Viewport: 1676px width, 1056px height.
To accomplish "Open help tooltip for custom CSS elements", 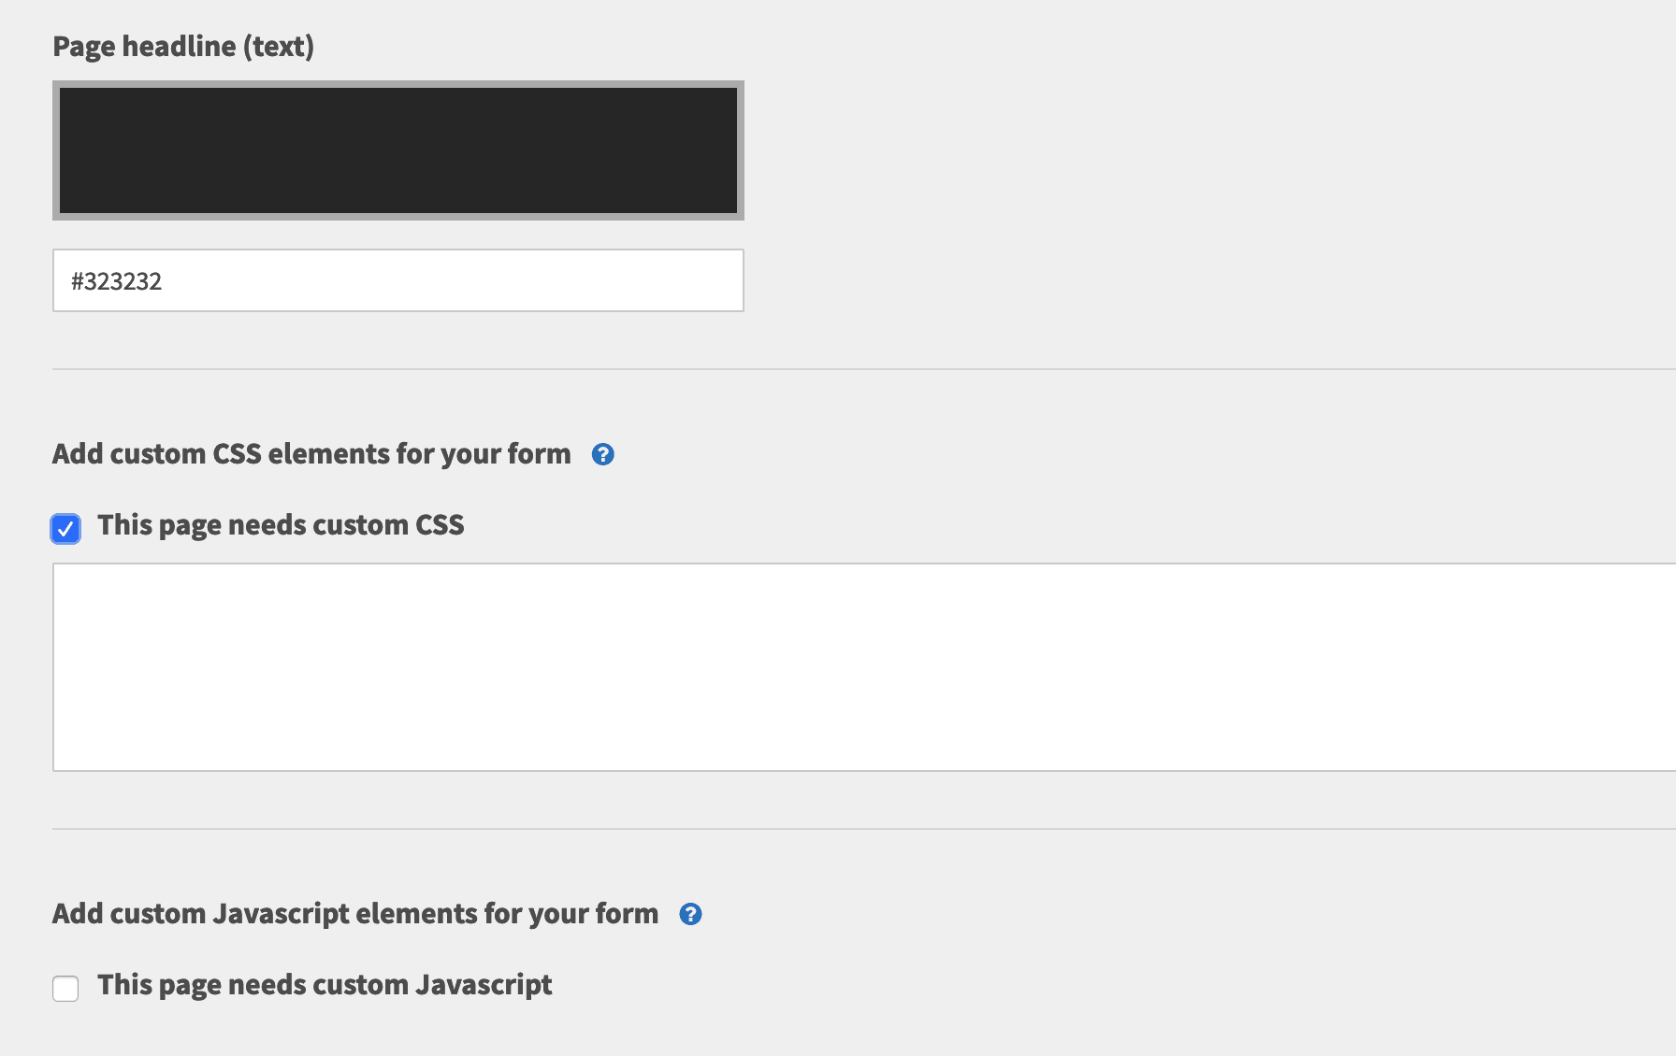I will pyautogui.click(x=603, y=454).
